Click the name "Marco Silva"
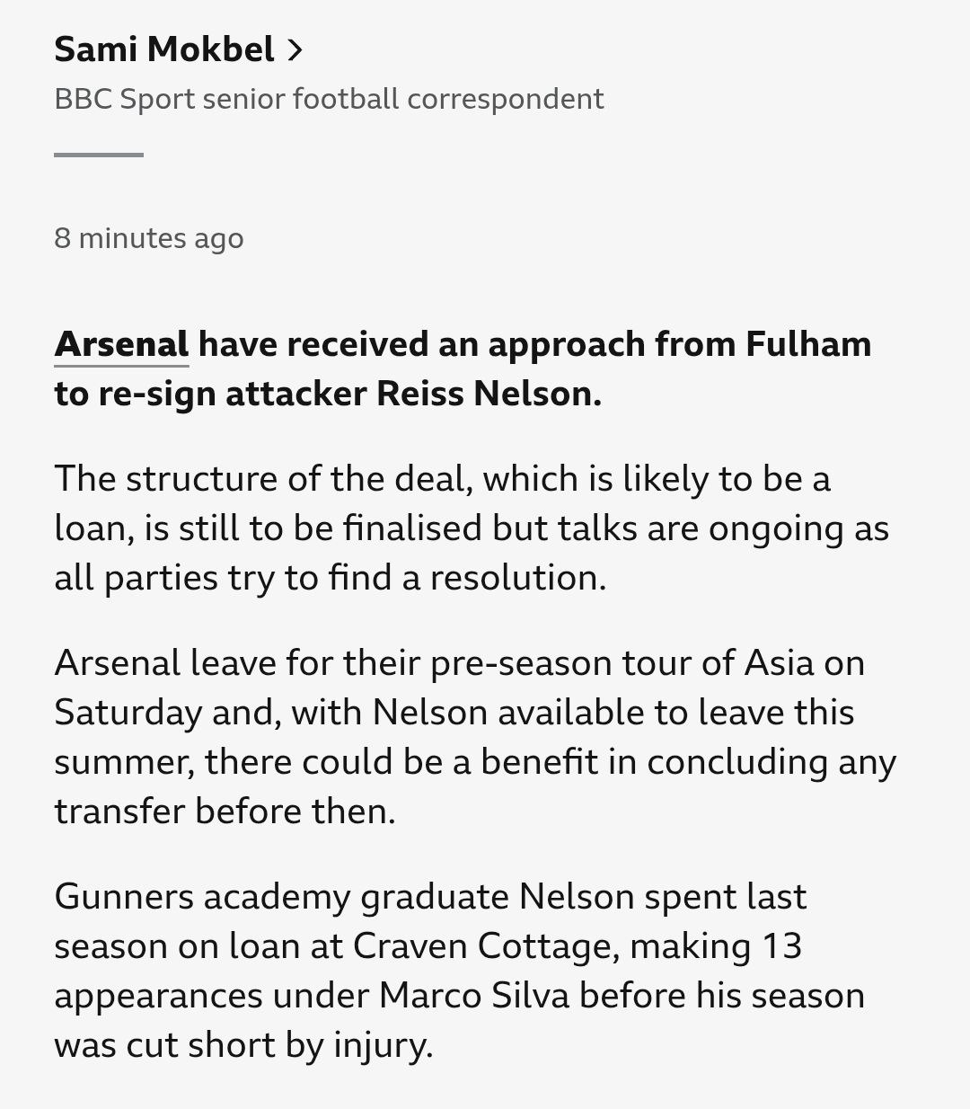This screenshot has width=970, height=1109. pos(474,996)
